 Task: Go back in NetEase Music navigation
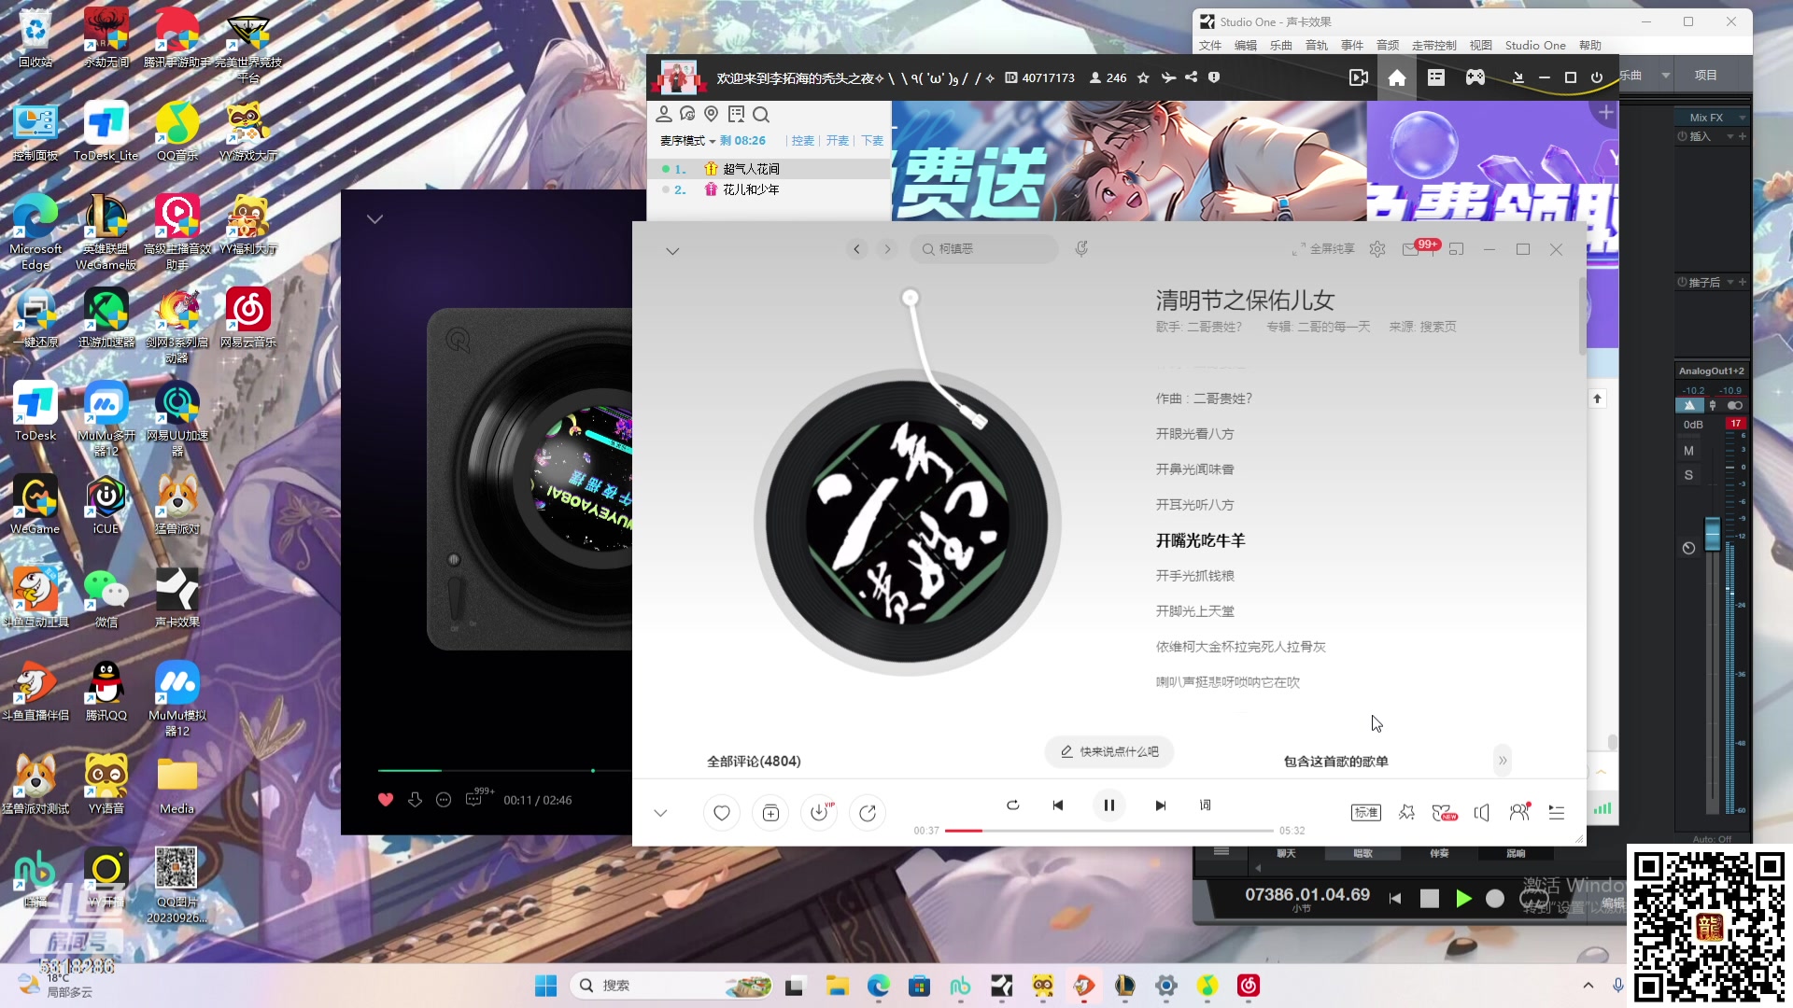(x=857, y=249)
